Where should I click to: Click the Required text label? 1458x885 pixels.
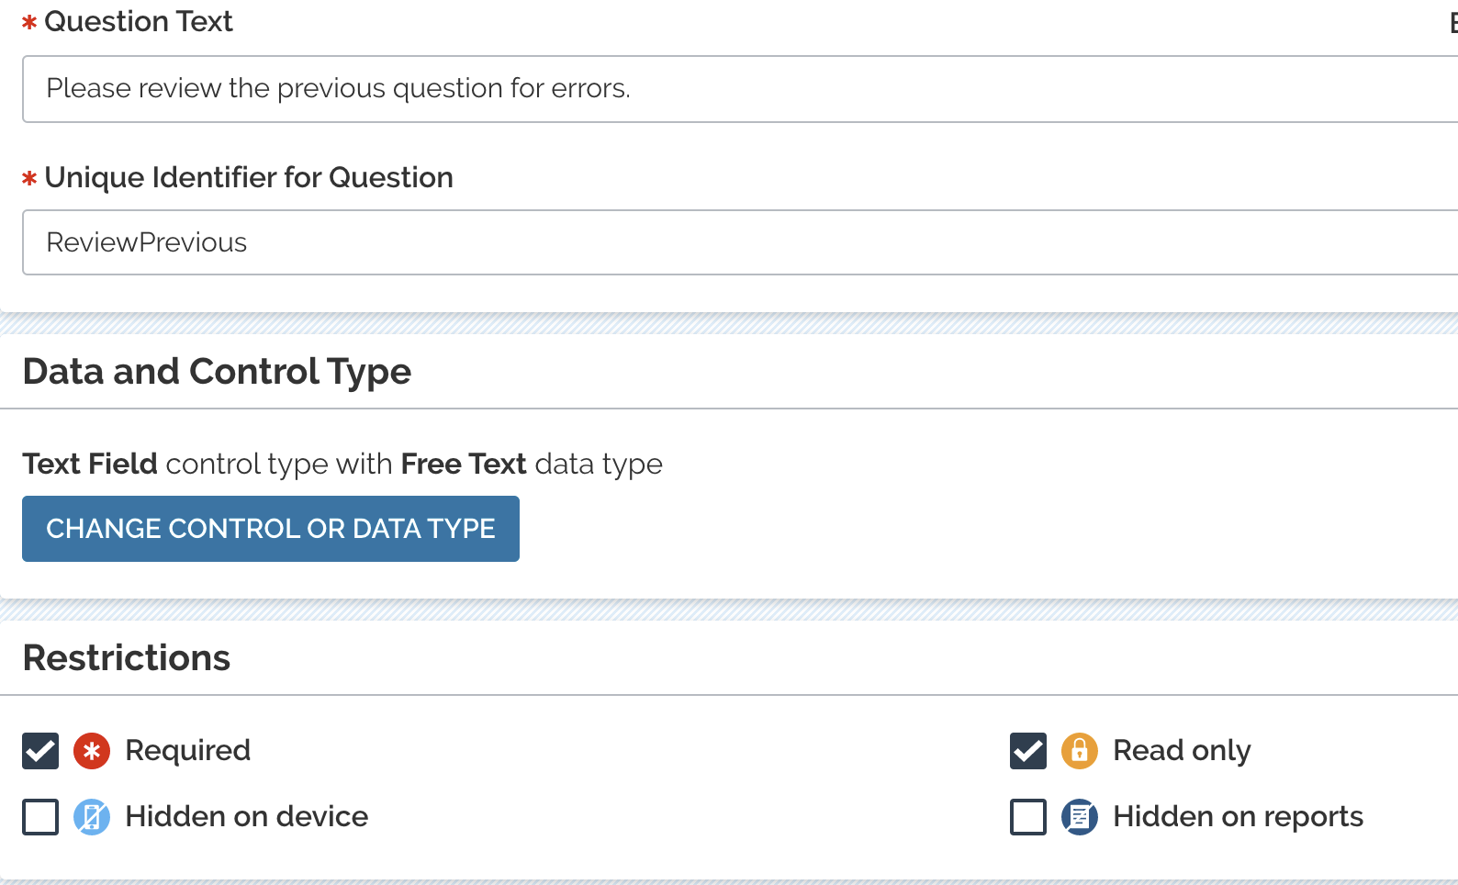point(187,751)
